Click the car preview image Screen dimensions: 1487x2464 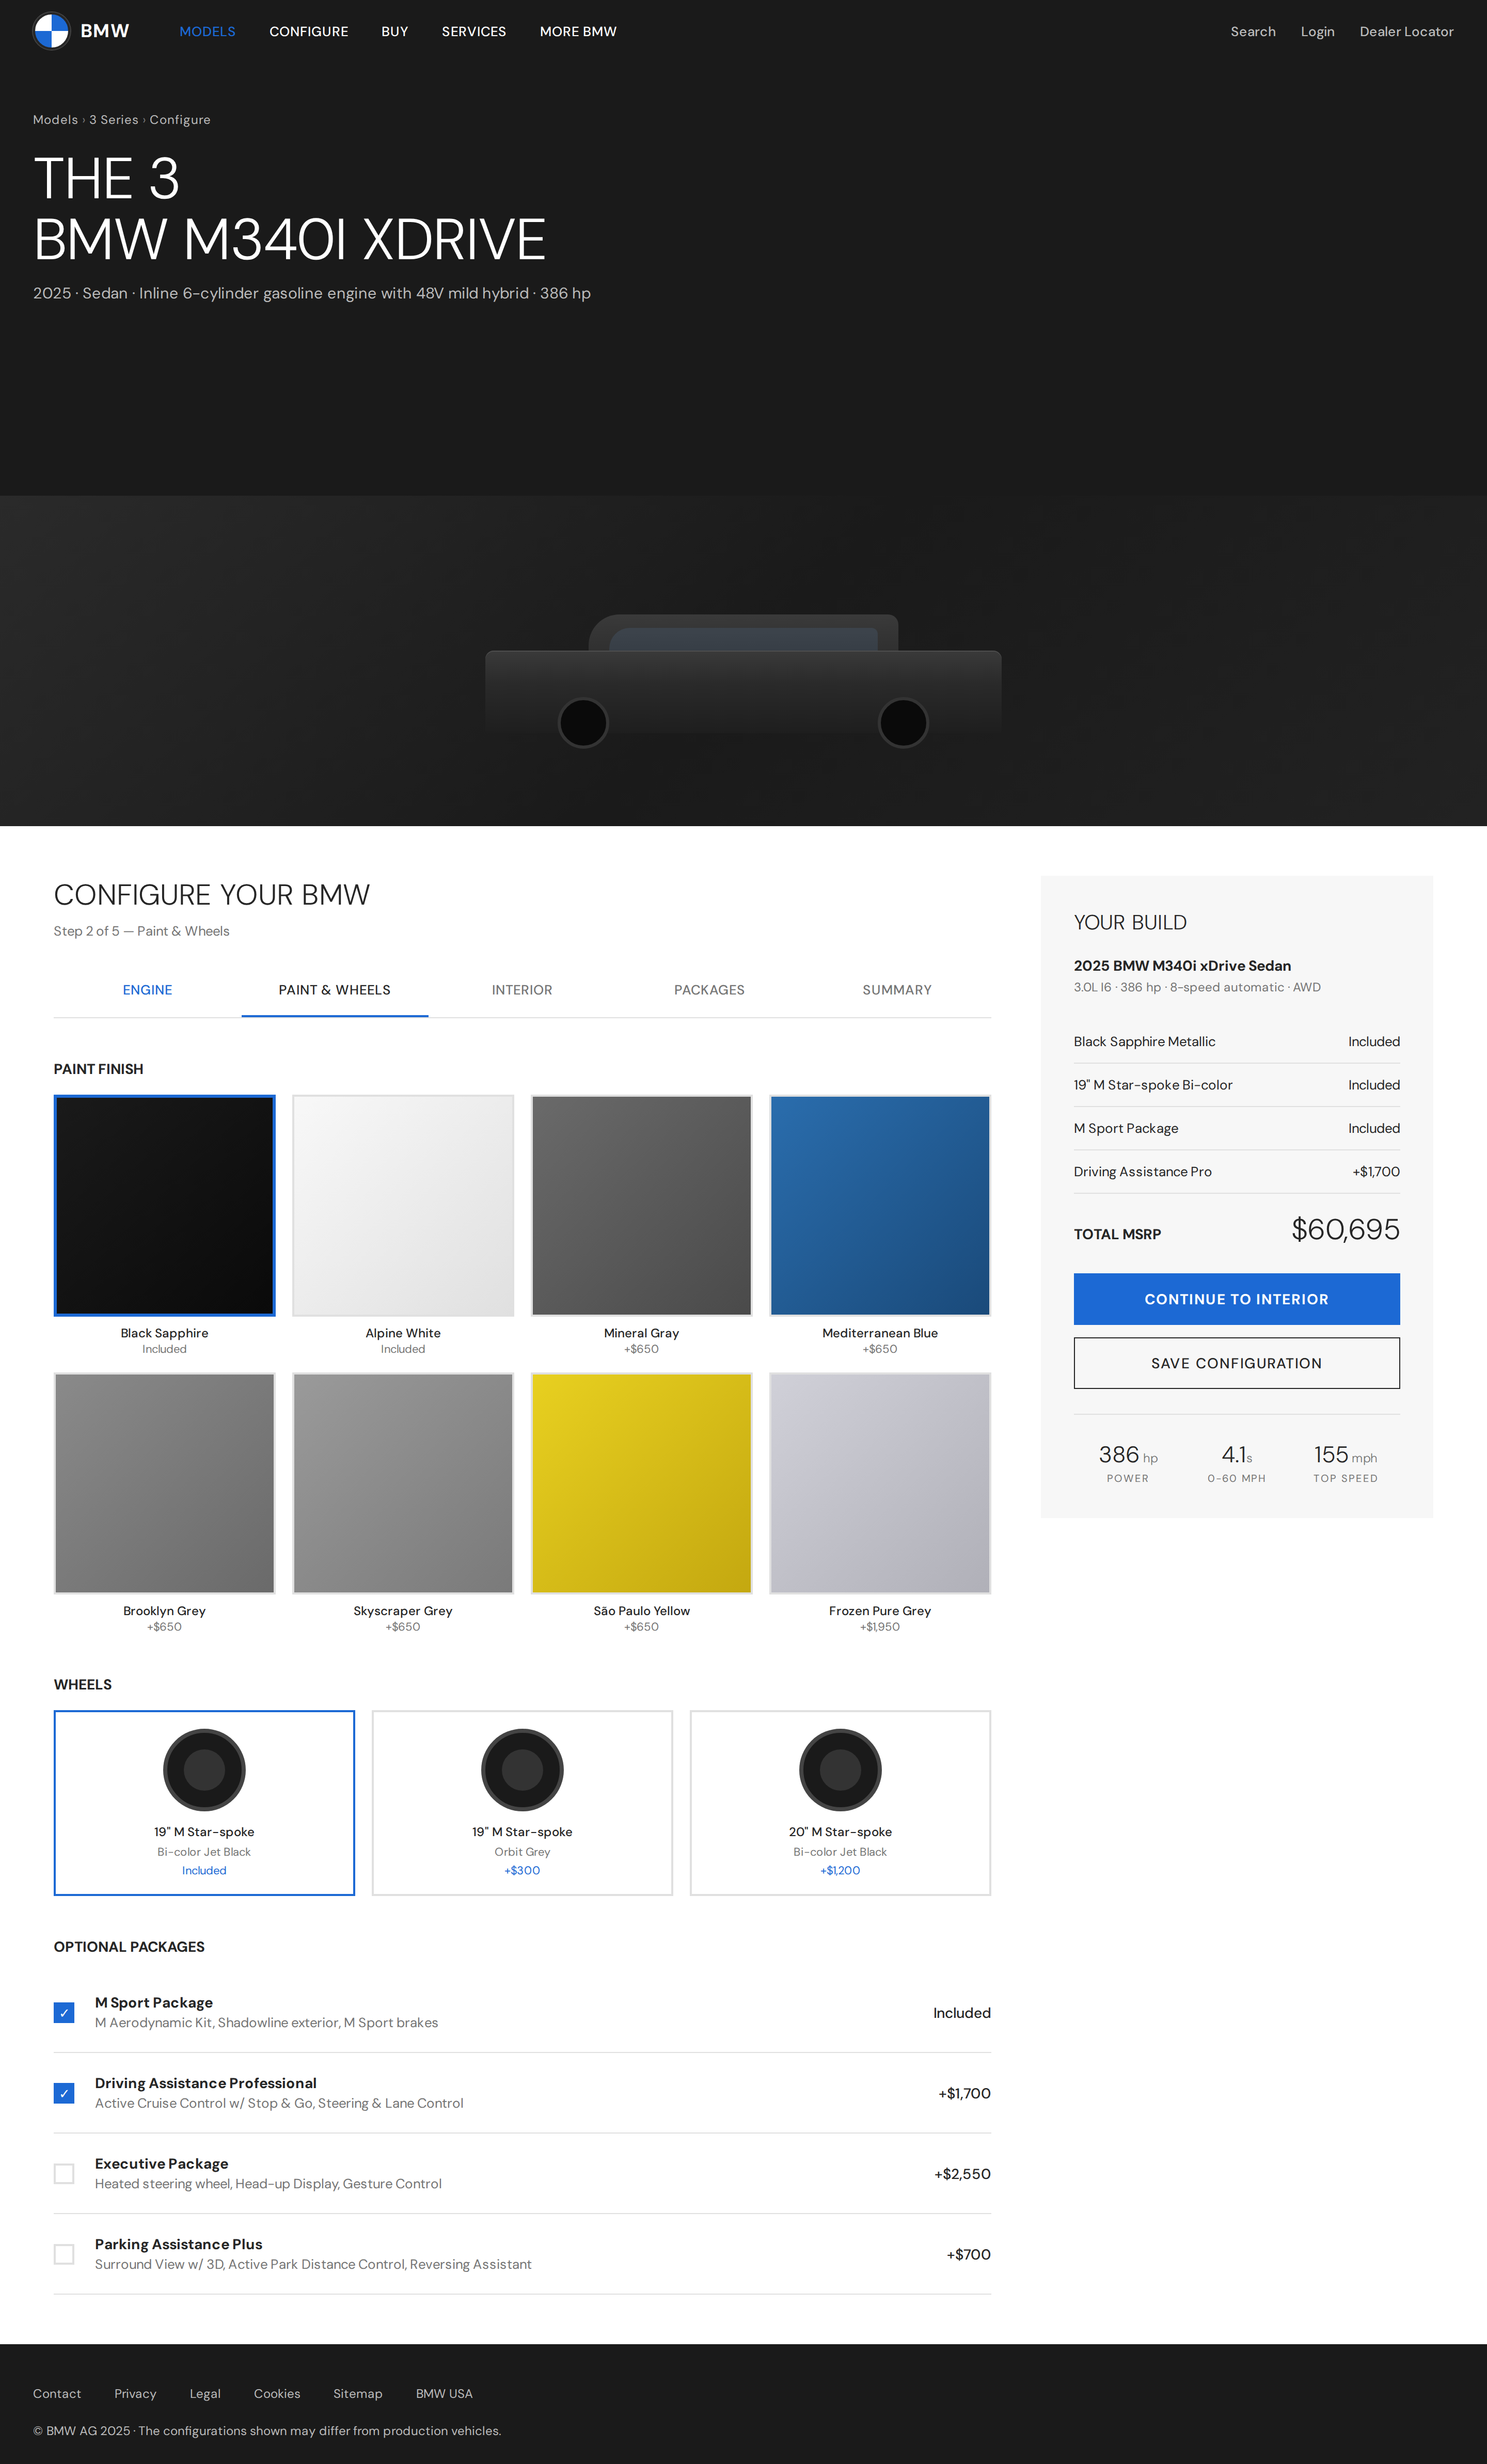pos(743,680)
